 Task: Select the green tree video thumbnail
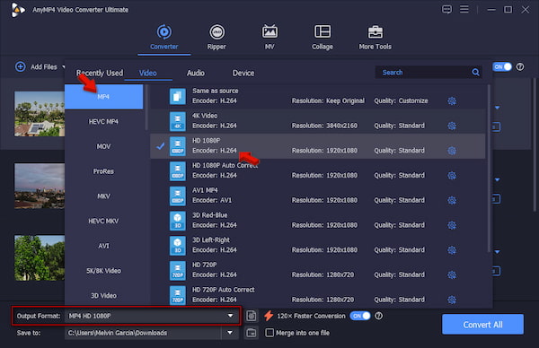tap(40, 257)
